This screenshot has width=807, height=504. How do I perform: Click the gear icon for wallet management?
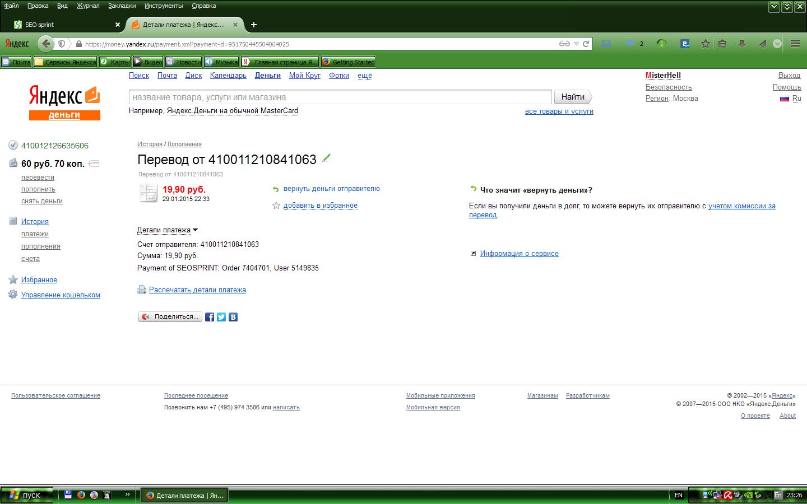(13, 295)
